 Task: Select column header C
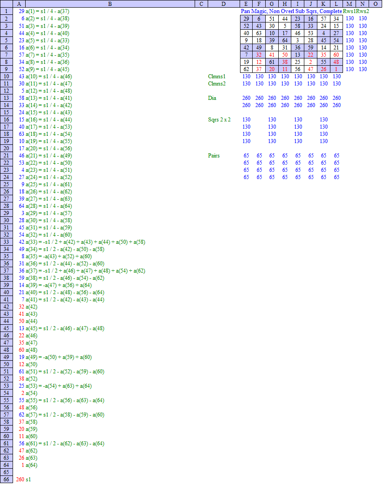(201, 4)
